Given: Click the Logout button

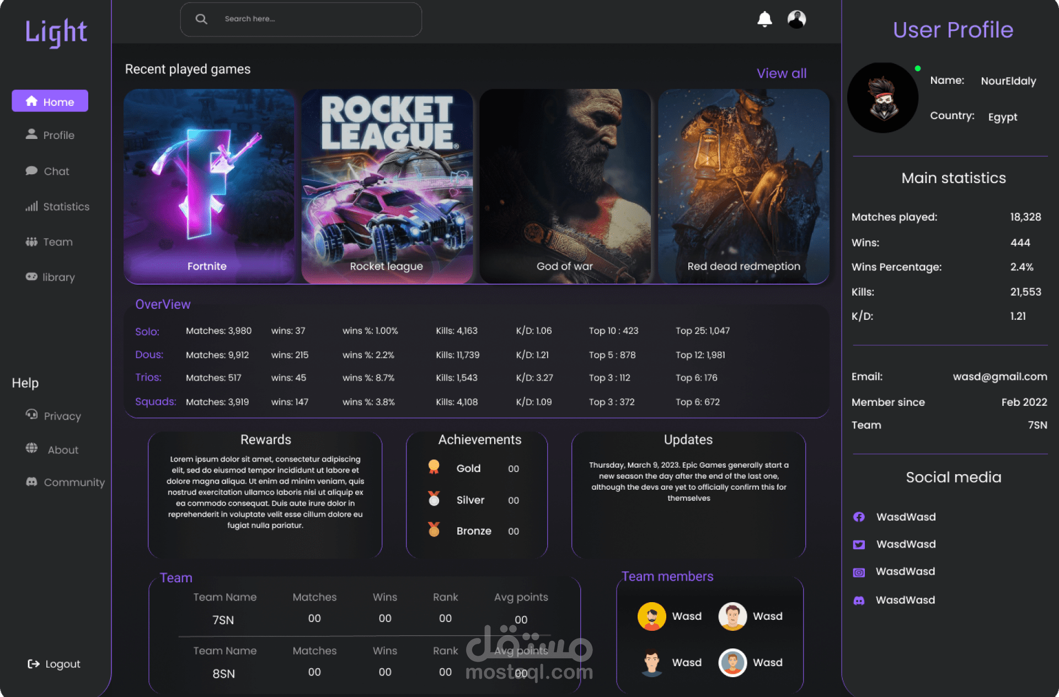Looking at the screenshot, I should [54, 664].
